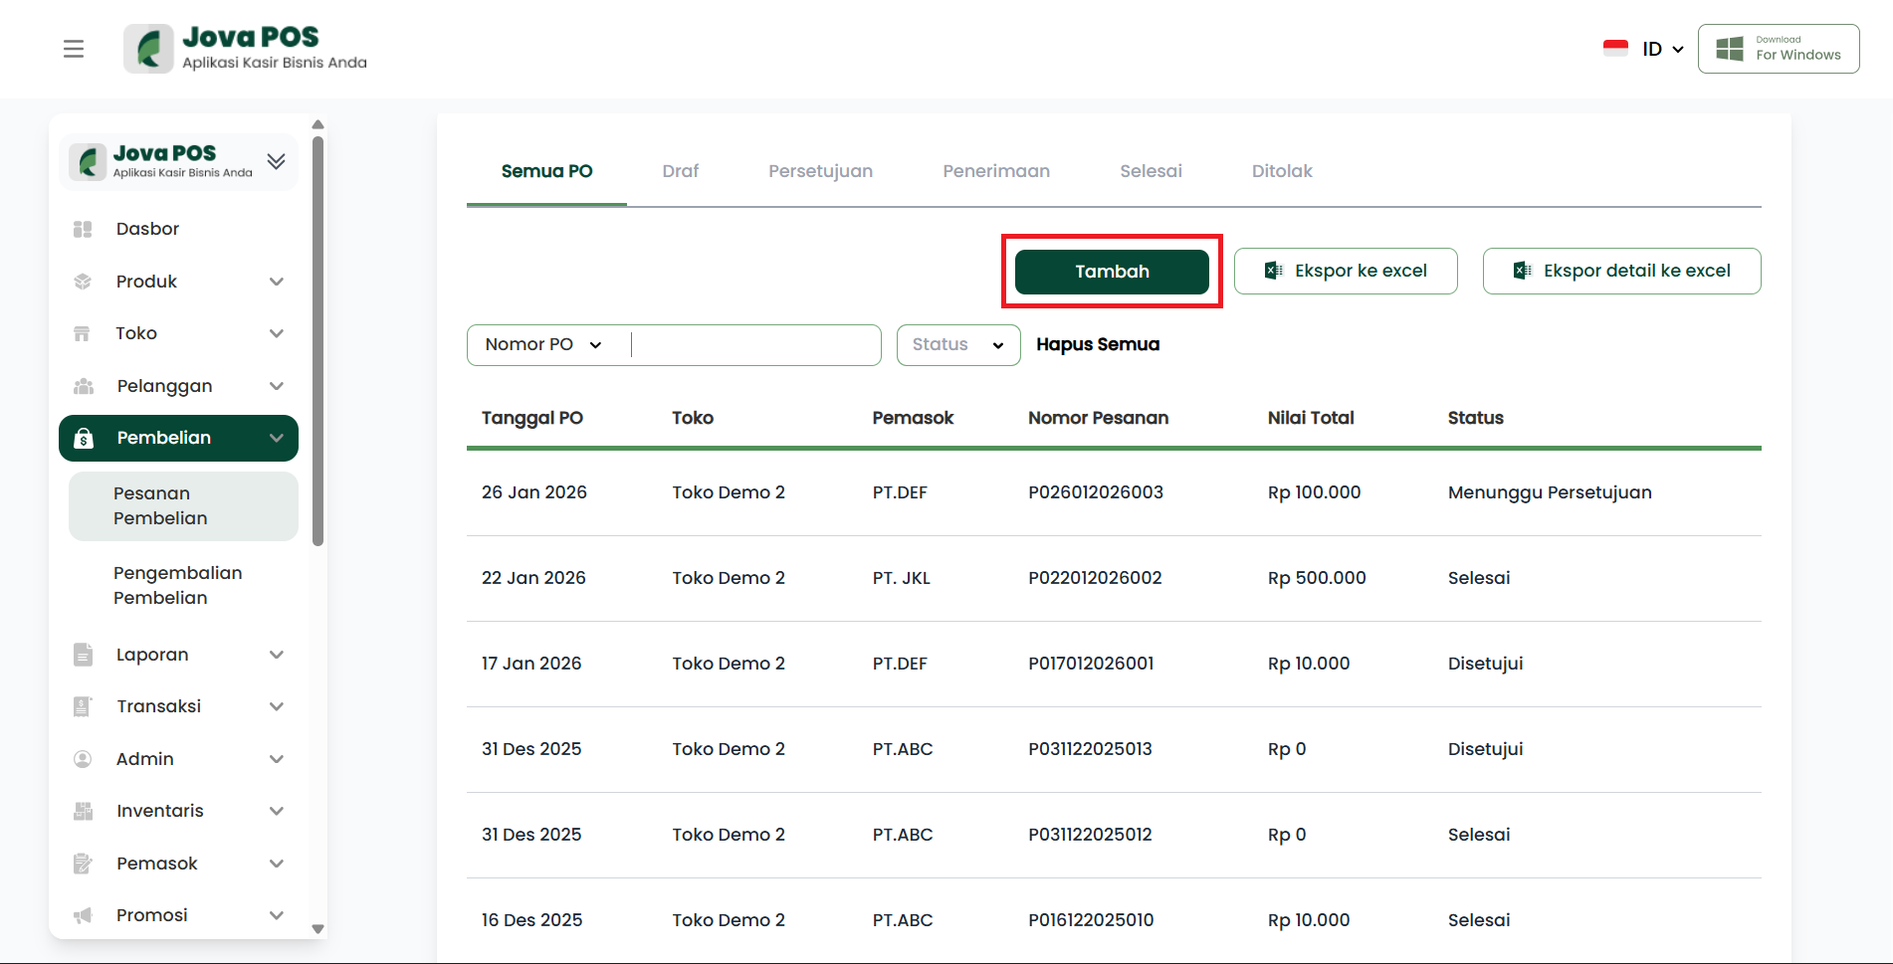Click the Promosi megaphone icon

(x=83, y=915)
